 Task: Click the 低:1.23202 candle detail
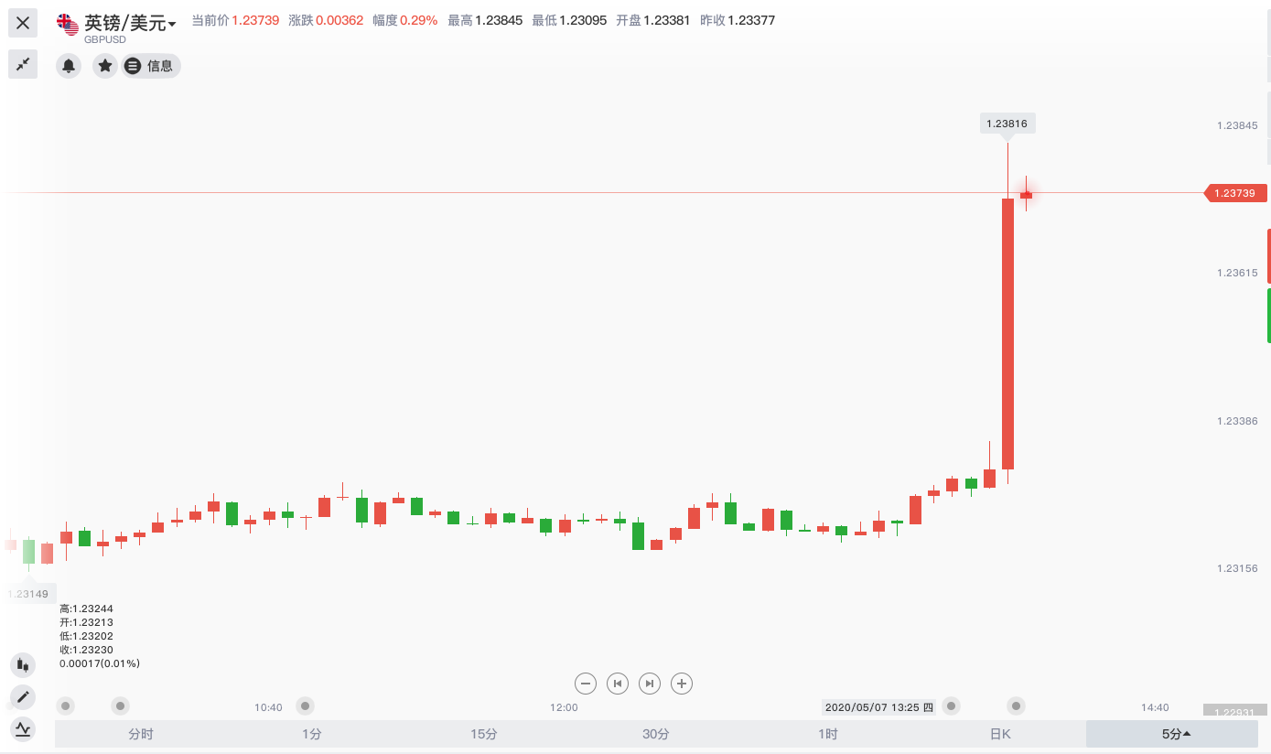click(86, 636)
